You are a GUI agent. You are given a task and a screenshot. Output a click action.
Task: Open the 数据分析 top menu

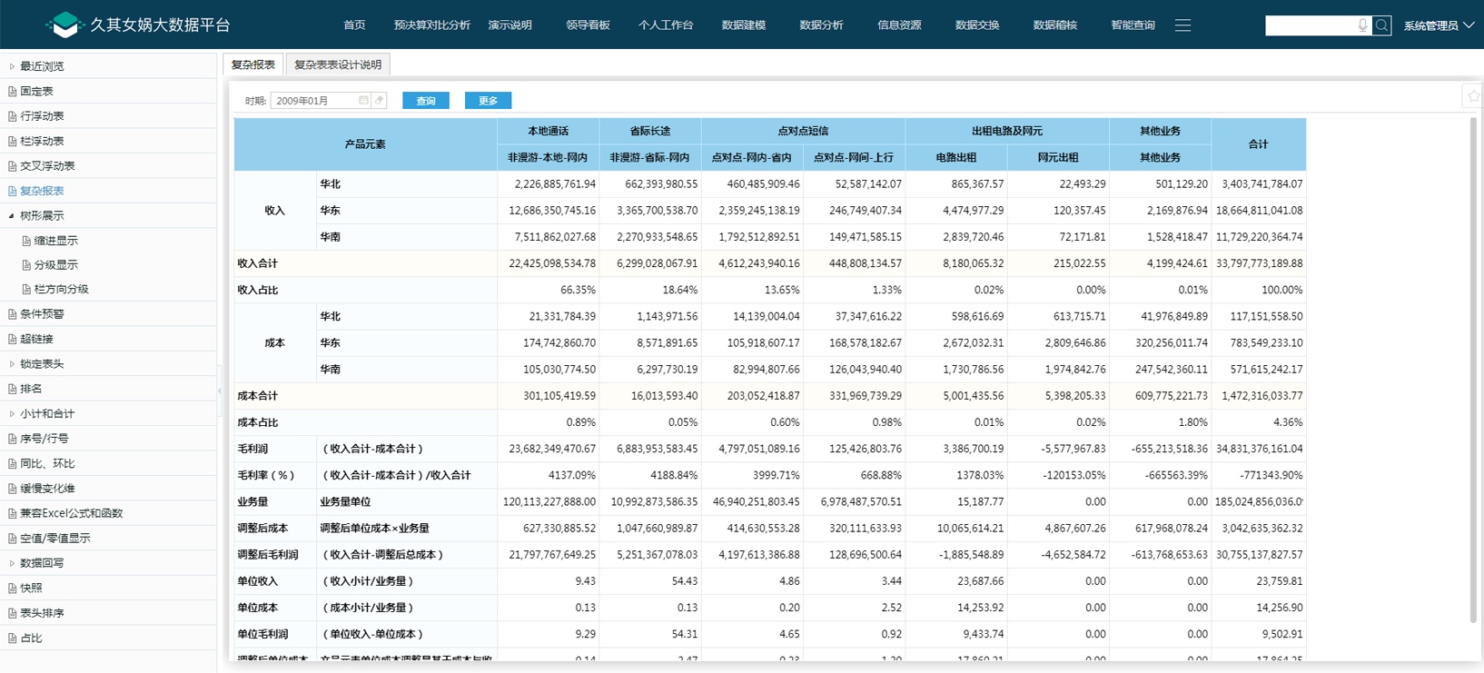821,25
